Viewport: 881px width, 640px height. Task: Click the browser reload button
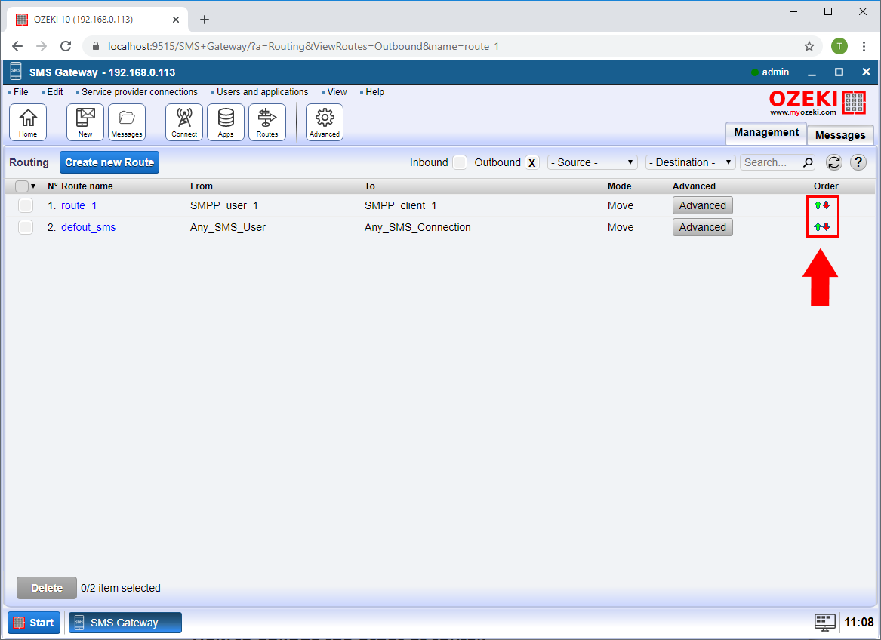coord(66,46)
